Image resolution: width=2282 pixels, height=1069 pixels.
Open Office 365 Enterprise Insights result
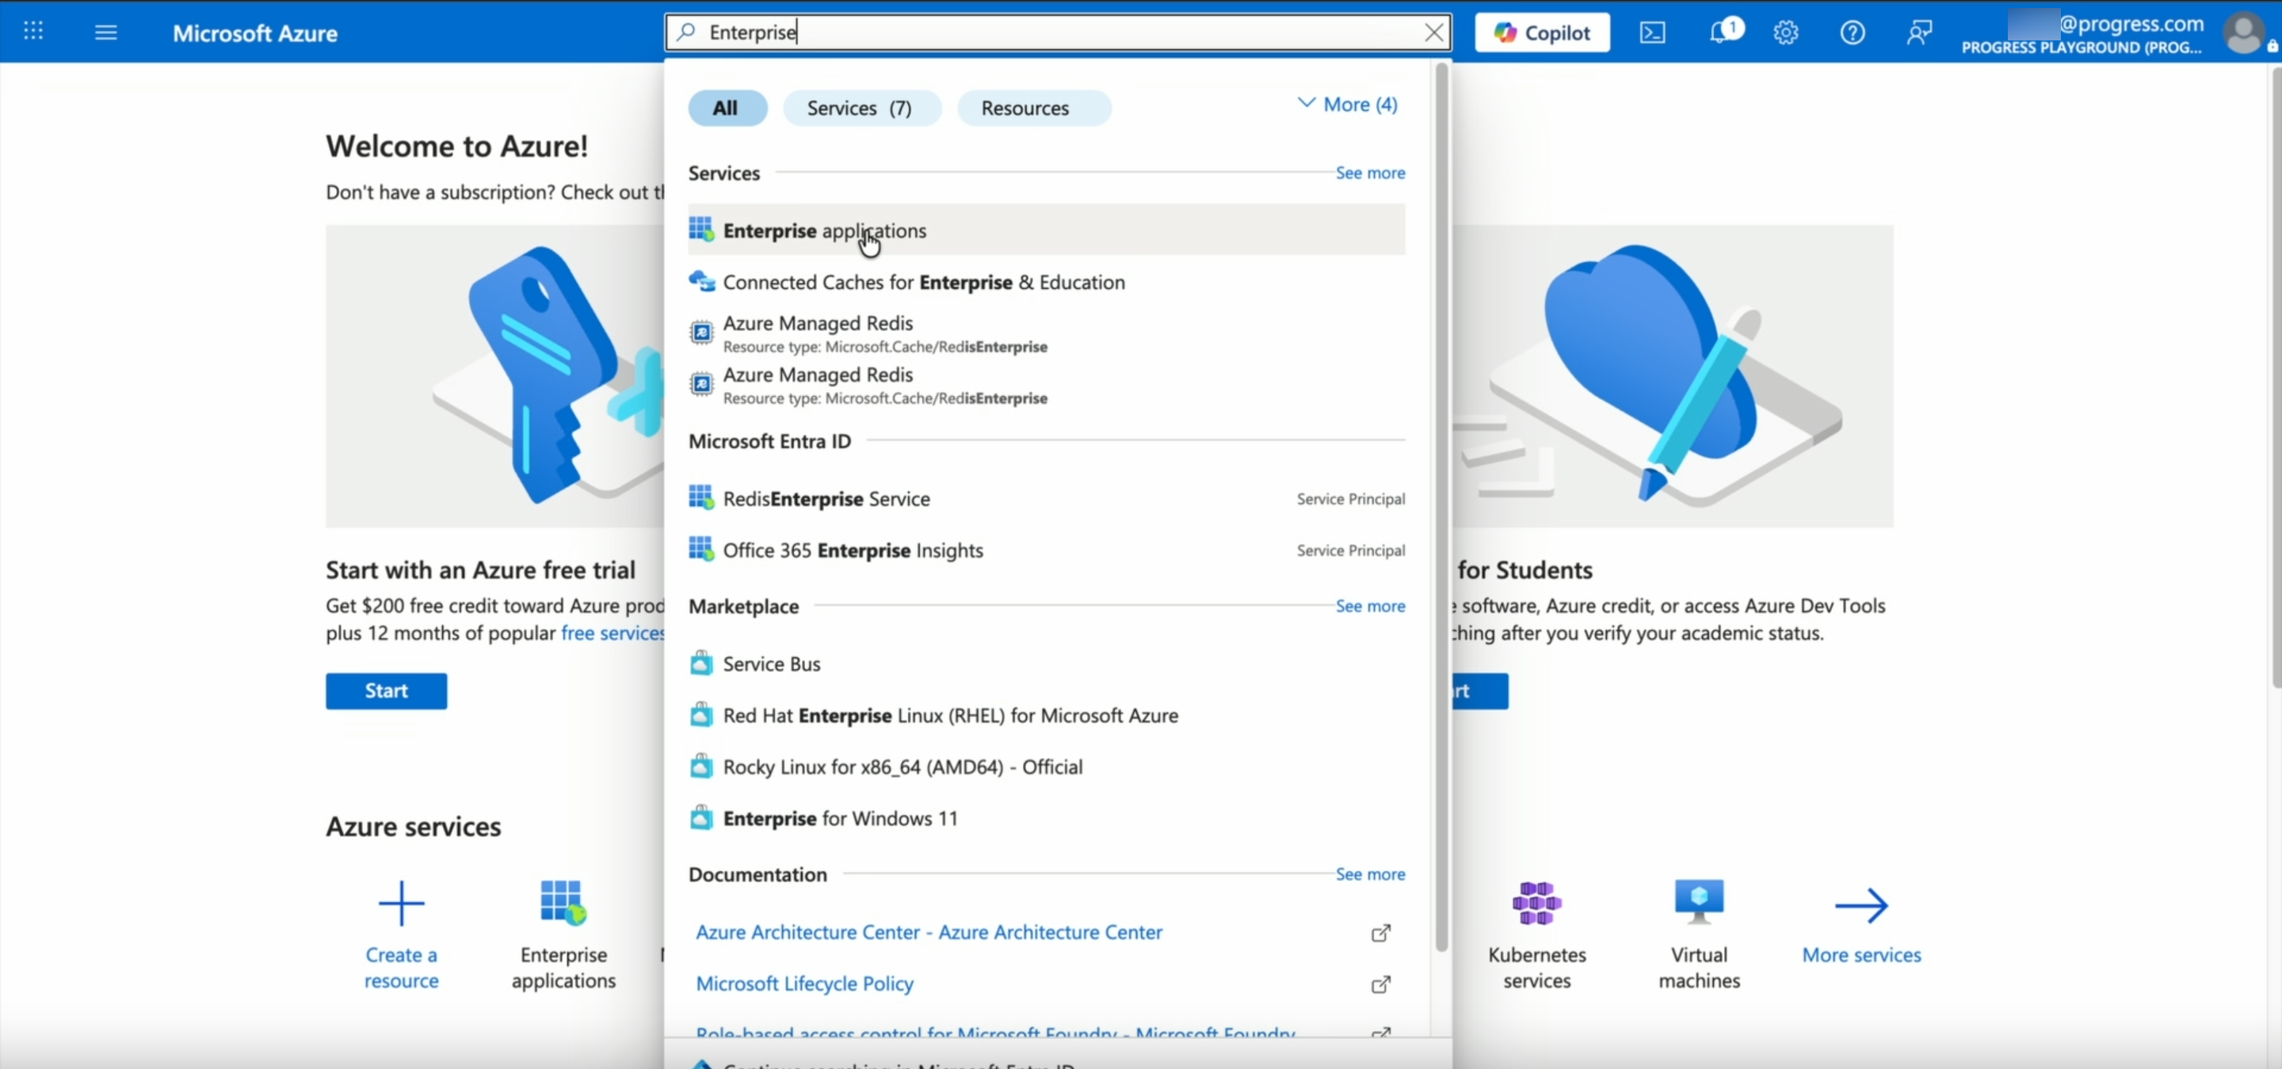pyautogui.click(x=1046, y=550)
